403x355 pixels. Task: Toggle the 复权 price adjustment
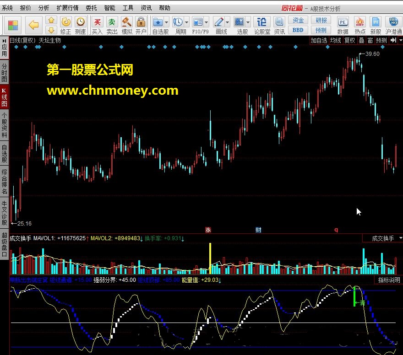(349, 40)
